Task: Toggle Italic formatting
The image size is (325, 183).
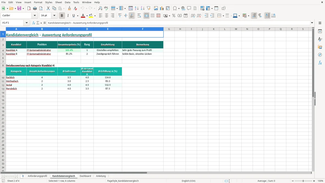Action: [x=68, y=16]
